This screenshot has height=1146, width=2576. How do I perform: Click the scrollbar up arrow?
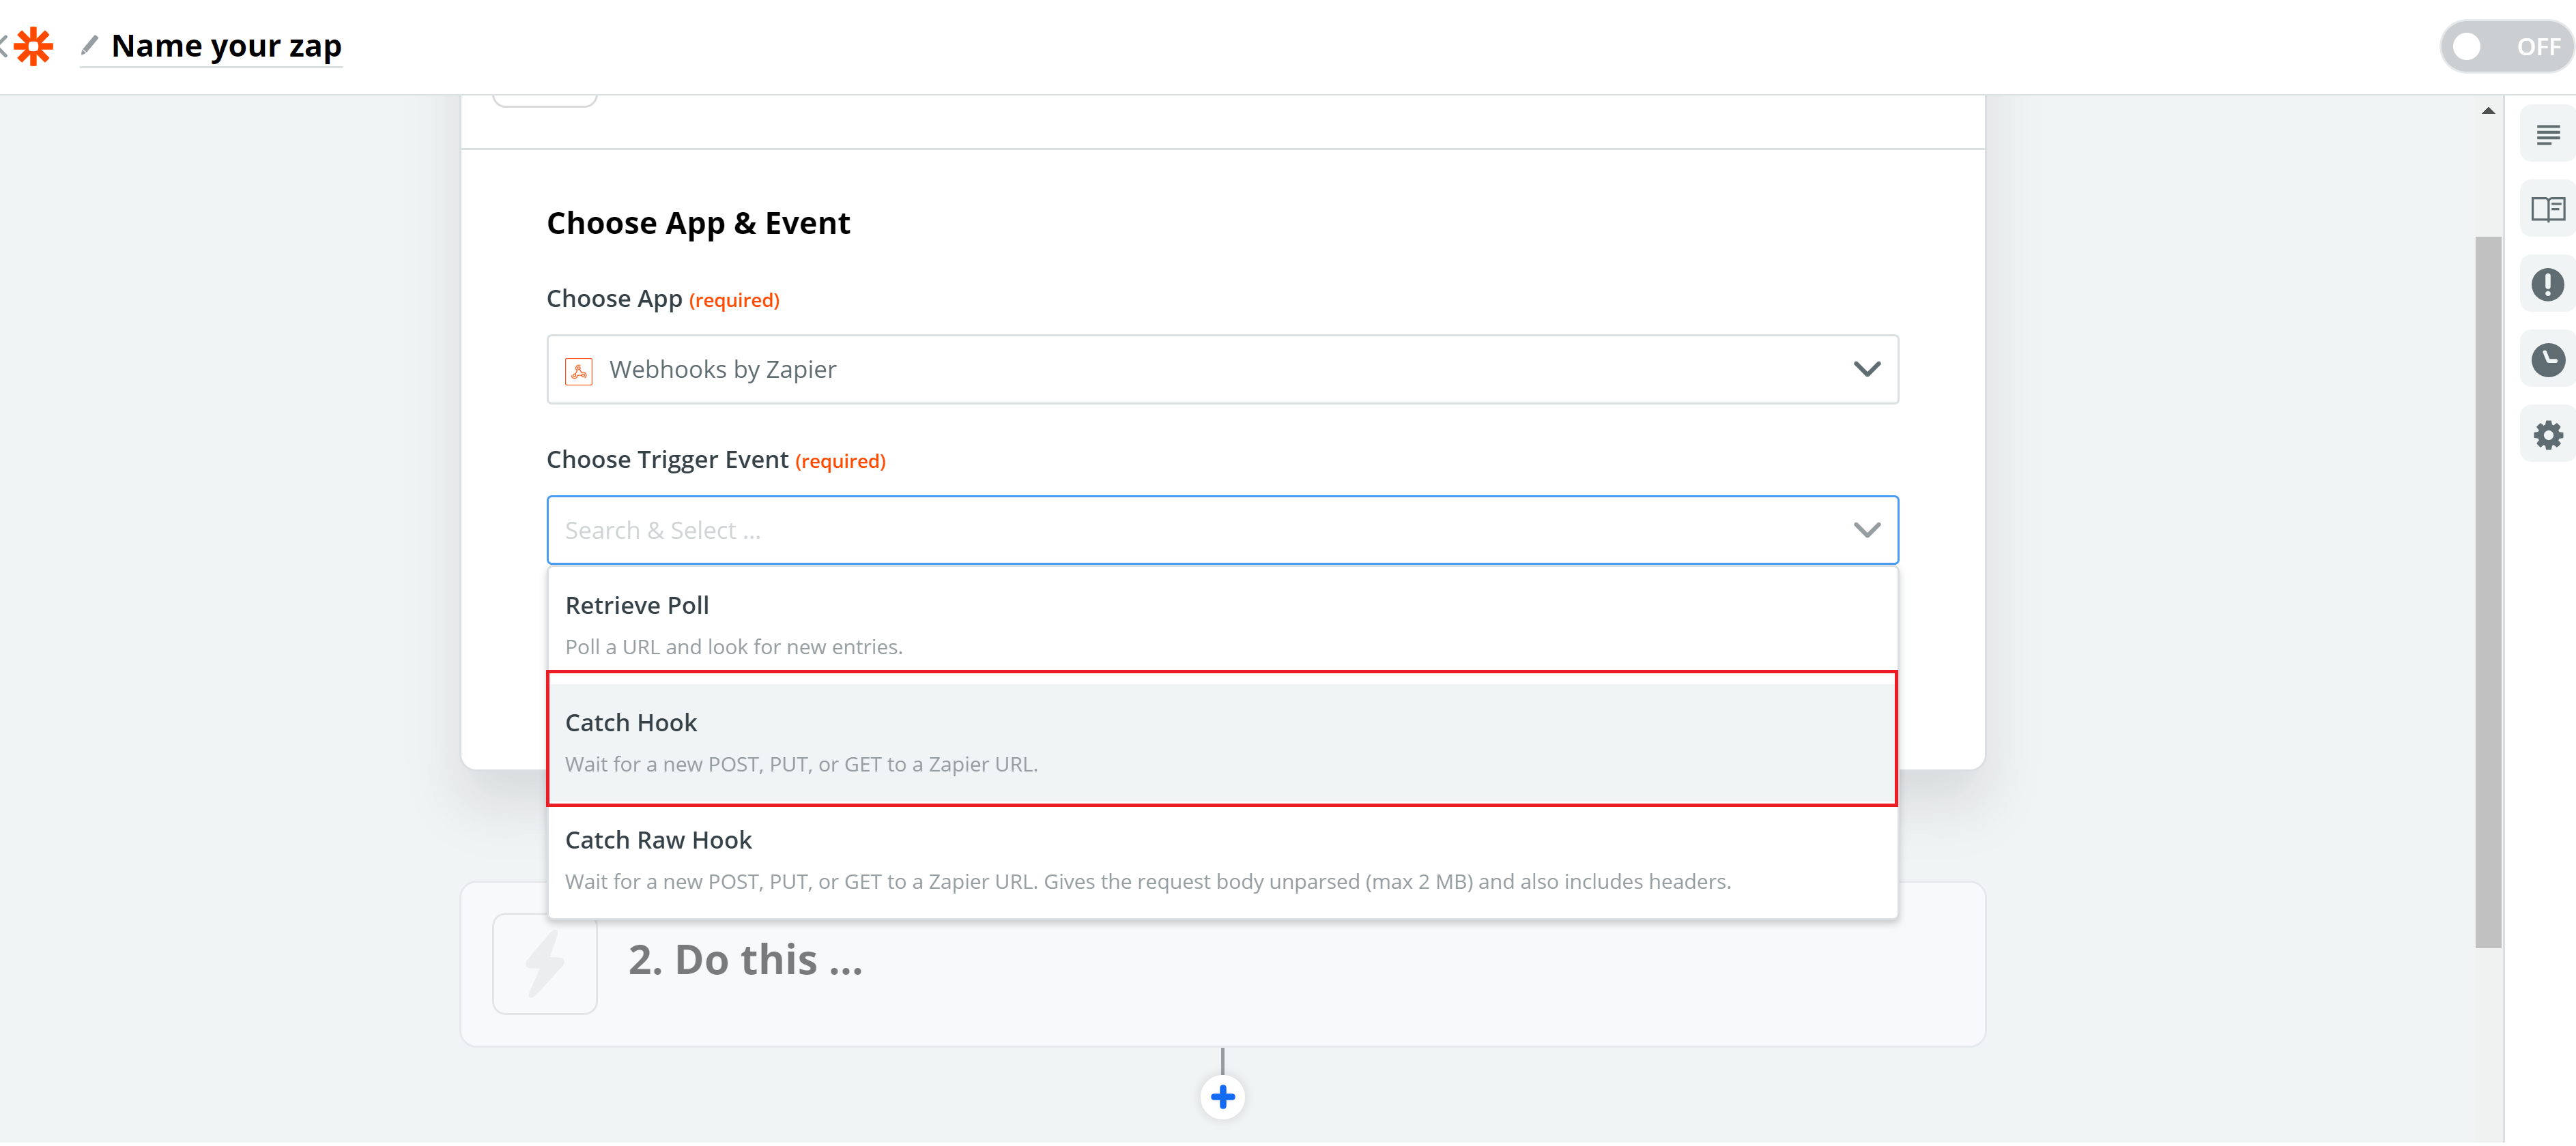pyautogui.click(x=2488, y=111)
